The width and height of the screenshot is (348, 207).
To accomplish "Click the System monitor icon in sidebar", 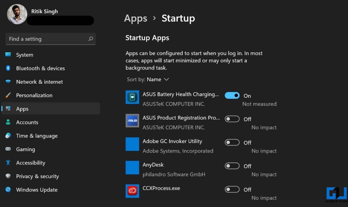I will tap(8, 55).
